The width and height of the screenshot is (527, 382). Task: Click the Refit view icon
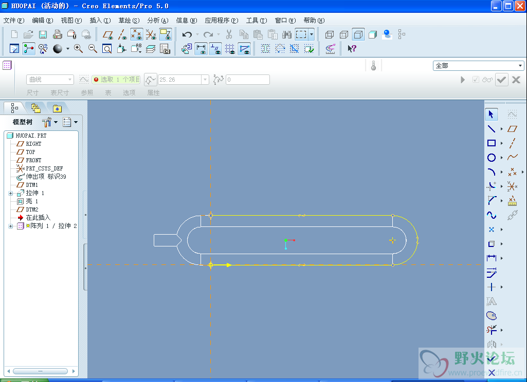[107, 49]
